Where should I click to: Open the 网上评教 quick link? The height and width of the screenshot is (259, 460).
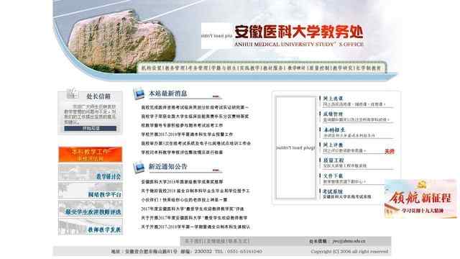pyautogui.click(x=333, y=145)
